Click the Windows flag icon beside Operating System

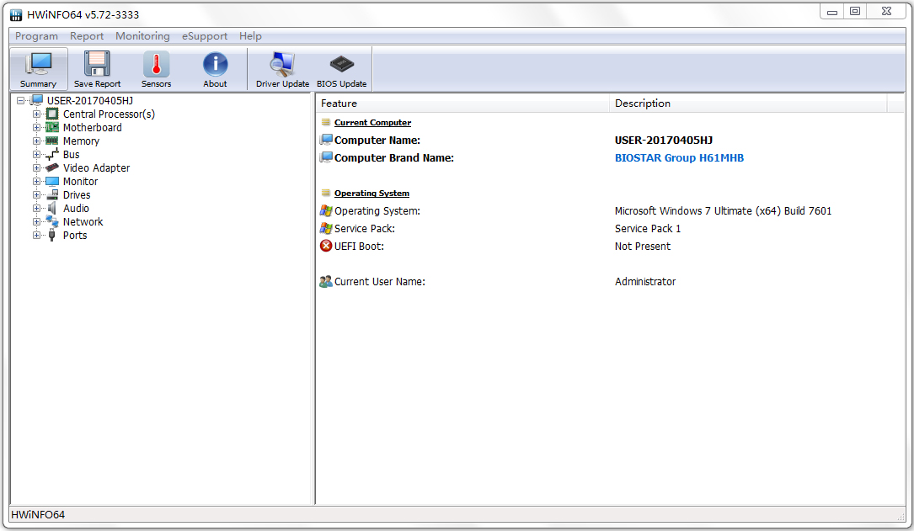326,210
